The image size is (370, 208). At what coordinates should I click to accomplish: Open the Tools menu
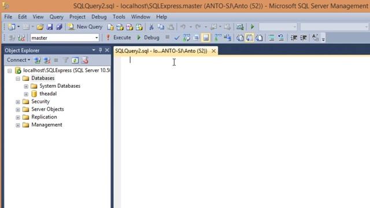point(119,17)
